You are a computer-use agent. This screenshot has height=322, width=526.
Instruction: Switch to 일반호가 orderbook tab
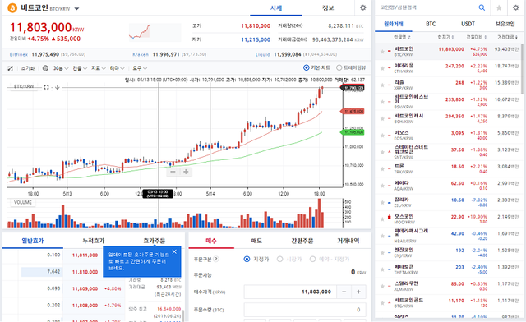33,241
